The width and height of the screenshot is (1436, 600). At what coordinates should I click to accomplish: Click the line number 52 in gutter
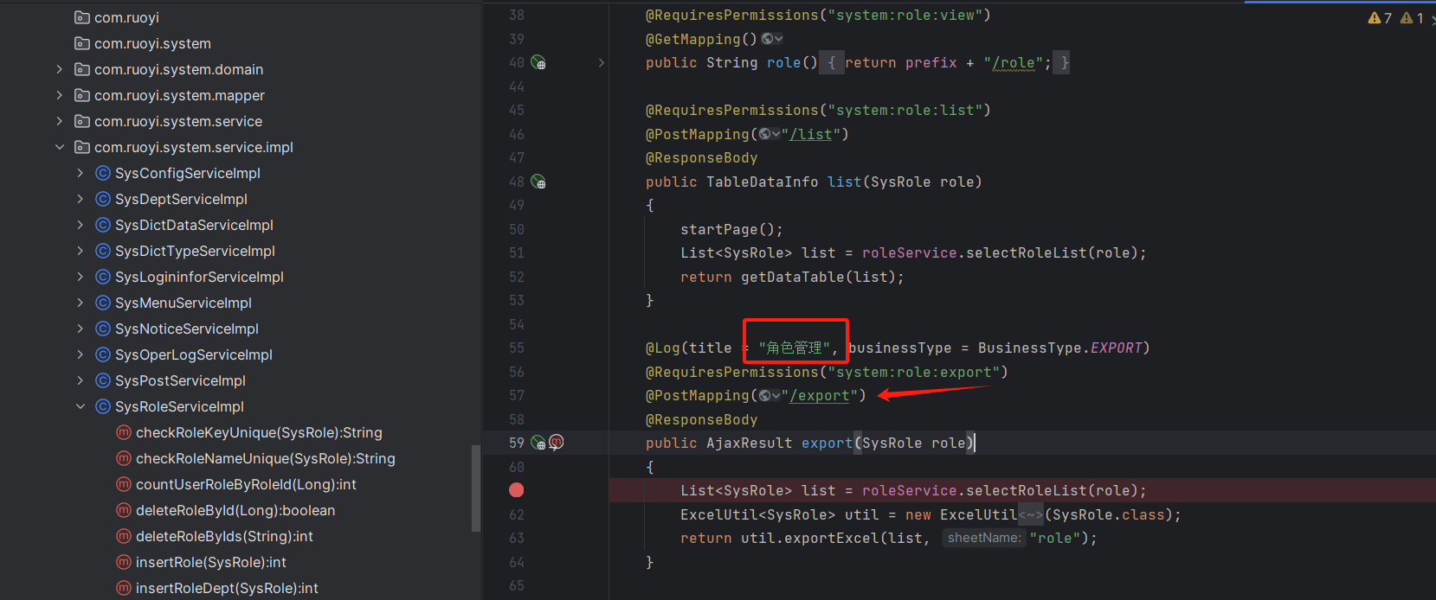pyautogui.click(x=517, y=278)
